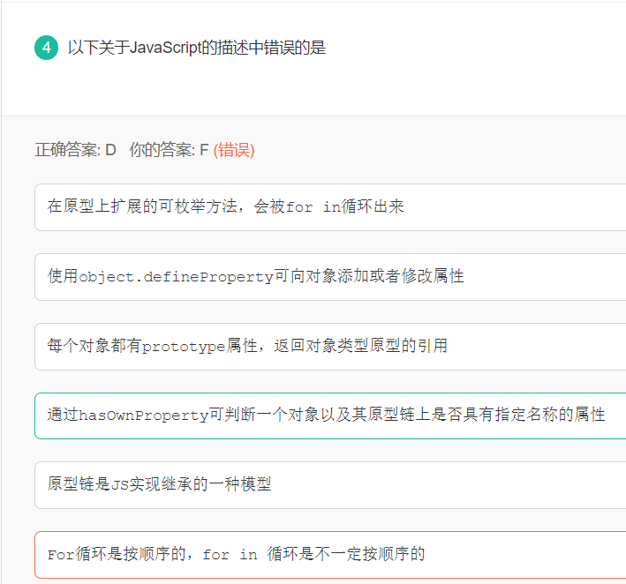Click the question title about JavaScript描述中错误的是
This screenshot has width=626, height=584.
coord(196,48)
